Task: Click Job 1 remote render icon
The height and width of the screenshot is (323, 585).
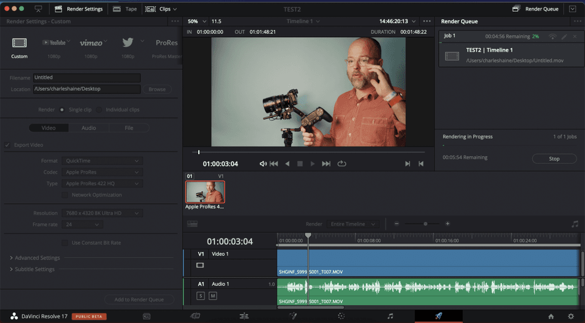Action: point(553,36)
